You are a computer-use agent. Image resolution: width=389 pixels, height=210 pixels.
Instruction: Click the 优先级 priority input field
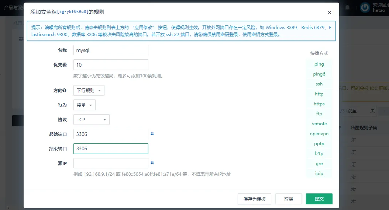(x=111, y=65)
